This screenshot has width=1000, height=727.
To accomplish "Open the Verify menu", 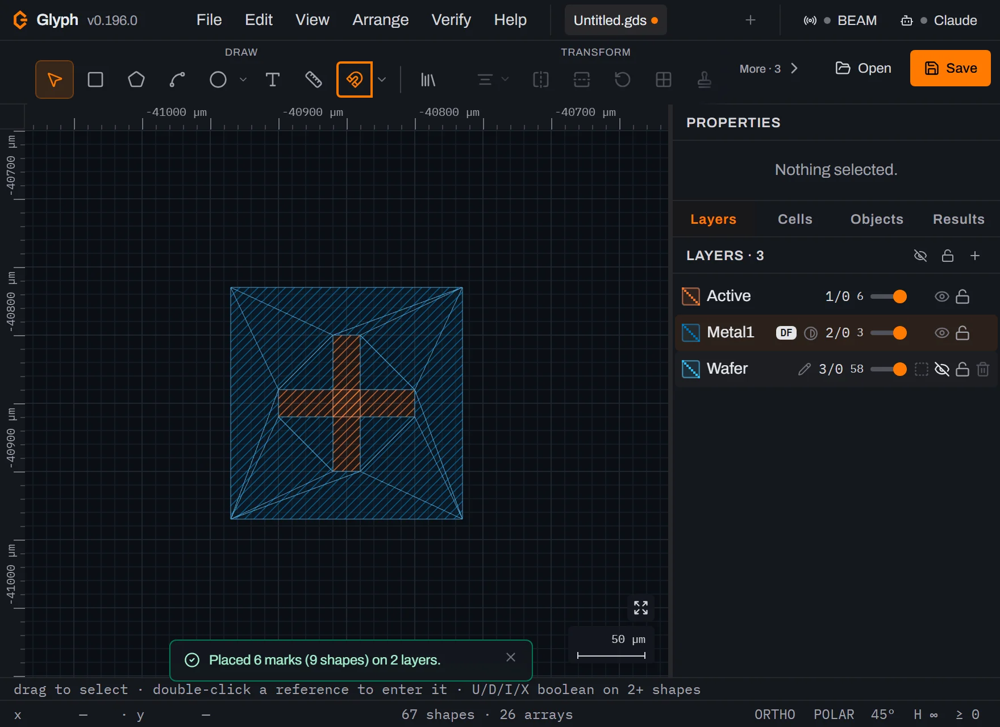I will click(451, 20).
